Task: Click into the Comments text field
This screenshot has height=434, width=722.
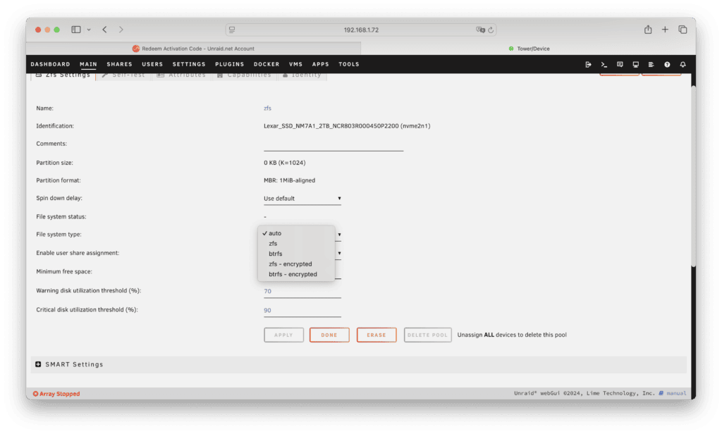Action: (x=333, y=144)
